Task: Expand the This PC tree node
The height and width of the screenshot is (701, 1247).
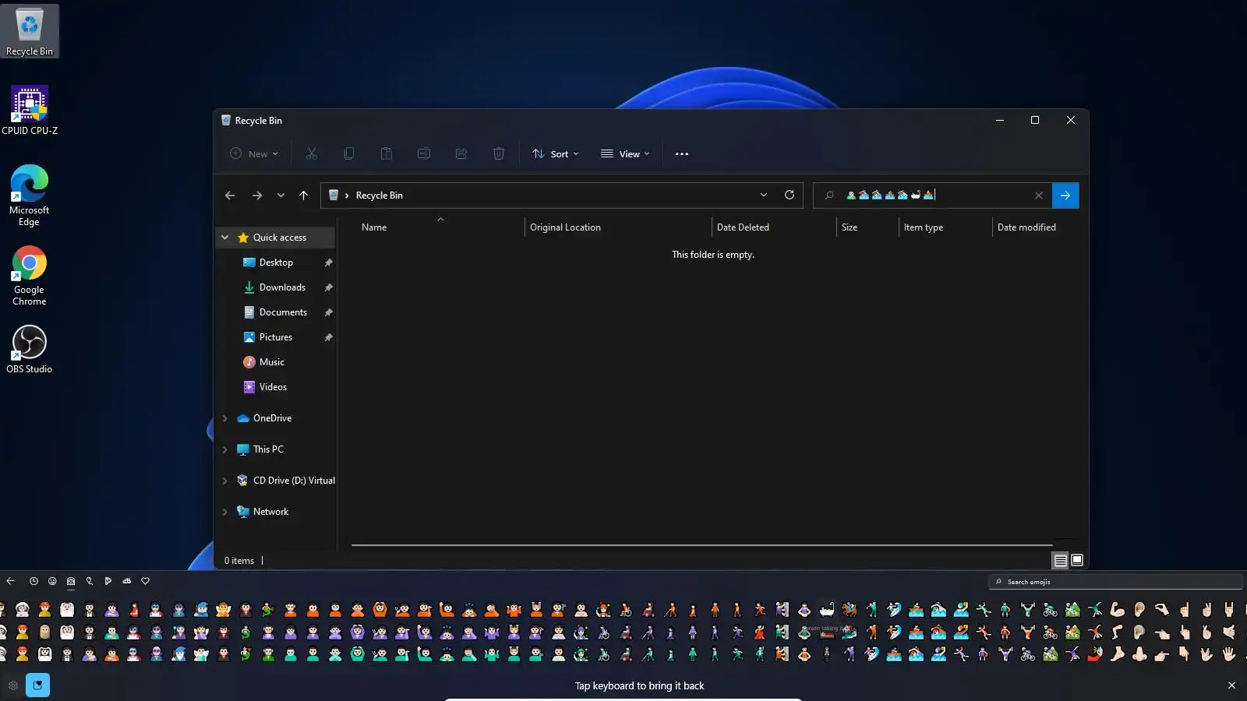Action: point(225,449)
